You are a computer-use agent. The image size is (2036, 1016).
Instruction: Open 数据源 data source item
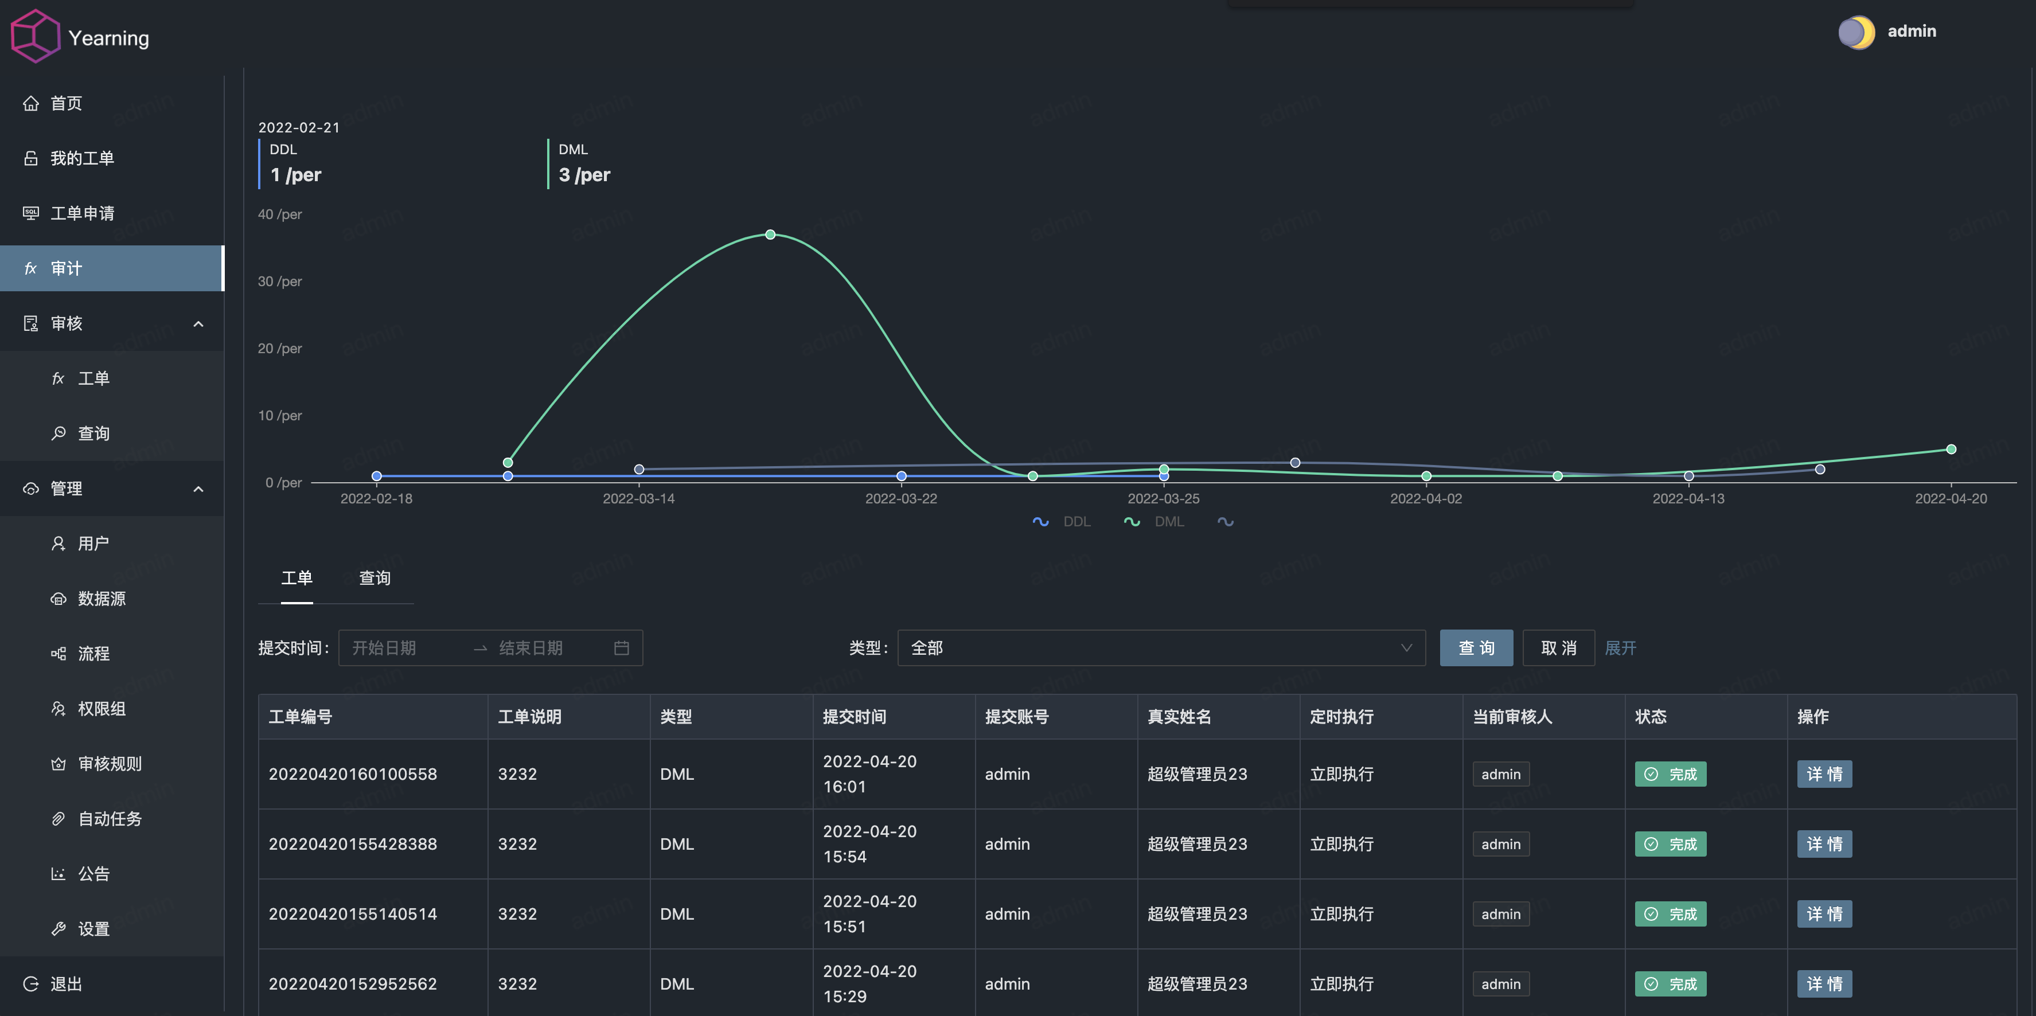click(101, 599)
